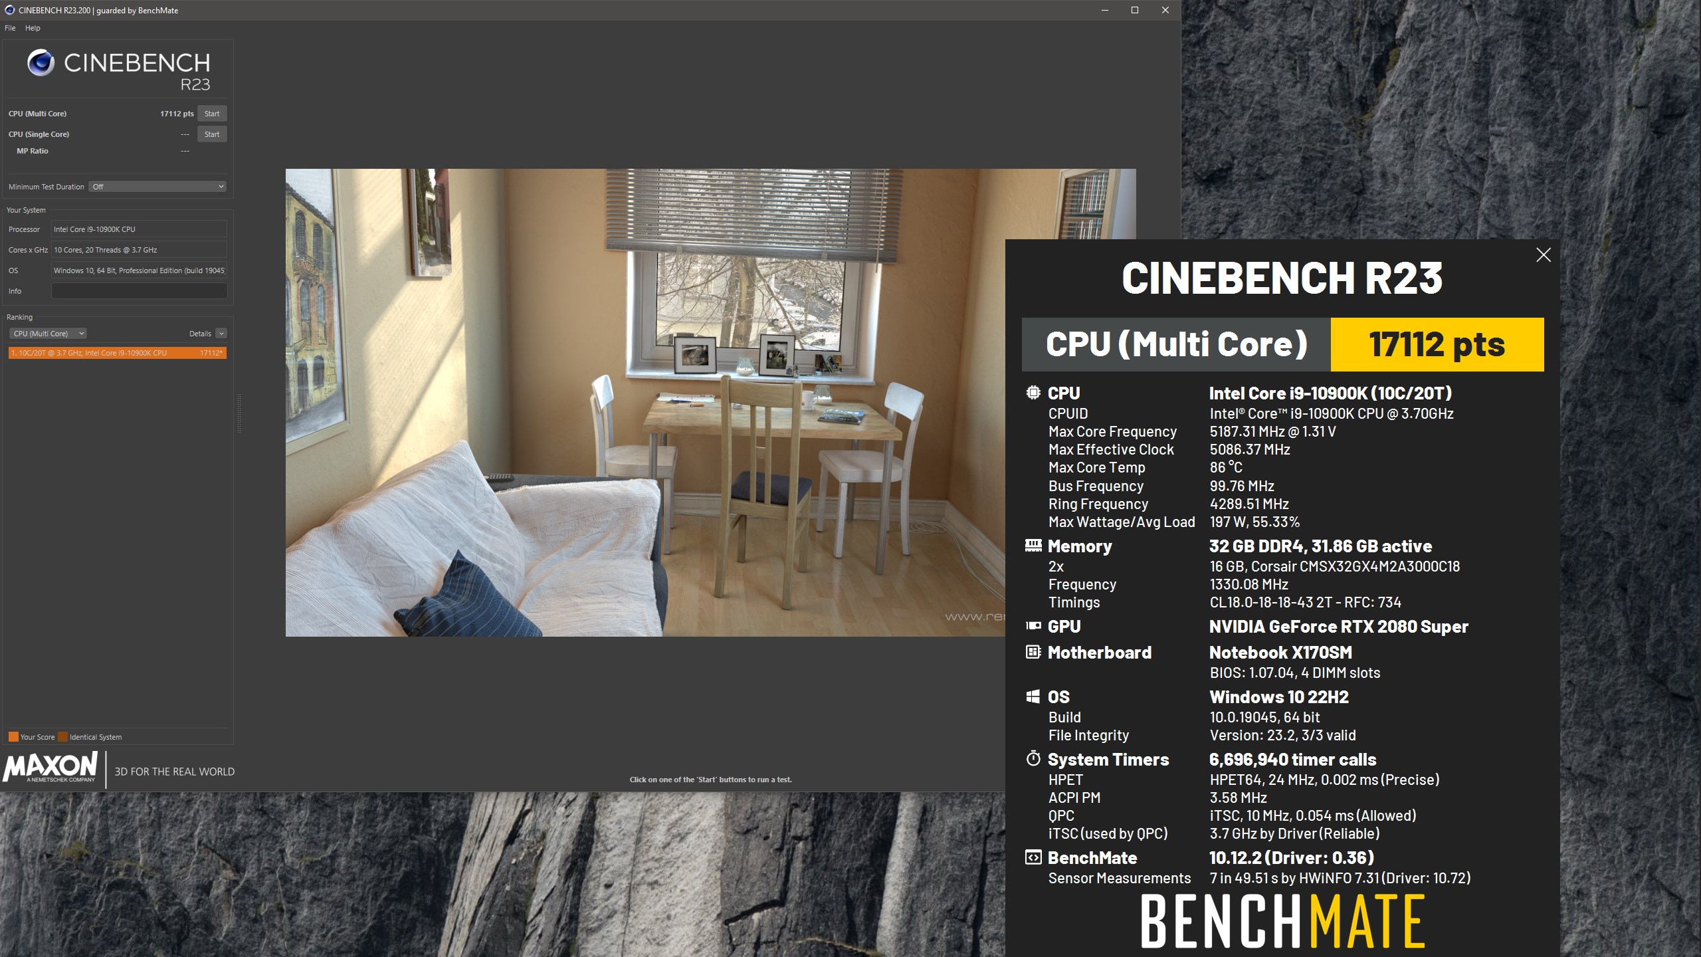Image resolution: width=1701 pixels, height=957 pixels.
Task: Click QPC iTSC, 10 MHz value
Action: coord(1312,815)
